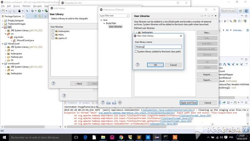Click Apply and Close in Preferences

click(x=189, y=103)
